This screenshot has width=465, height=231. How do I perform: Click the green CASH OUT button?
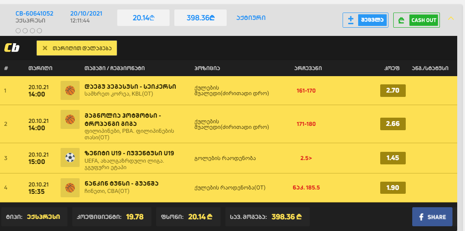pos(417,20)
